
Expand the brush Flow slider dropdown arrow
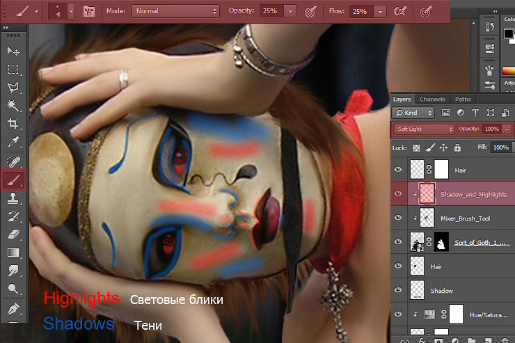click(379, 12)
